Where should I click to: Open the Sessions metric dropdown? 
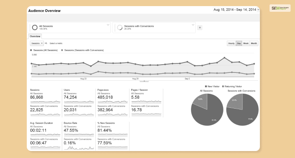point(37,43)
